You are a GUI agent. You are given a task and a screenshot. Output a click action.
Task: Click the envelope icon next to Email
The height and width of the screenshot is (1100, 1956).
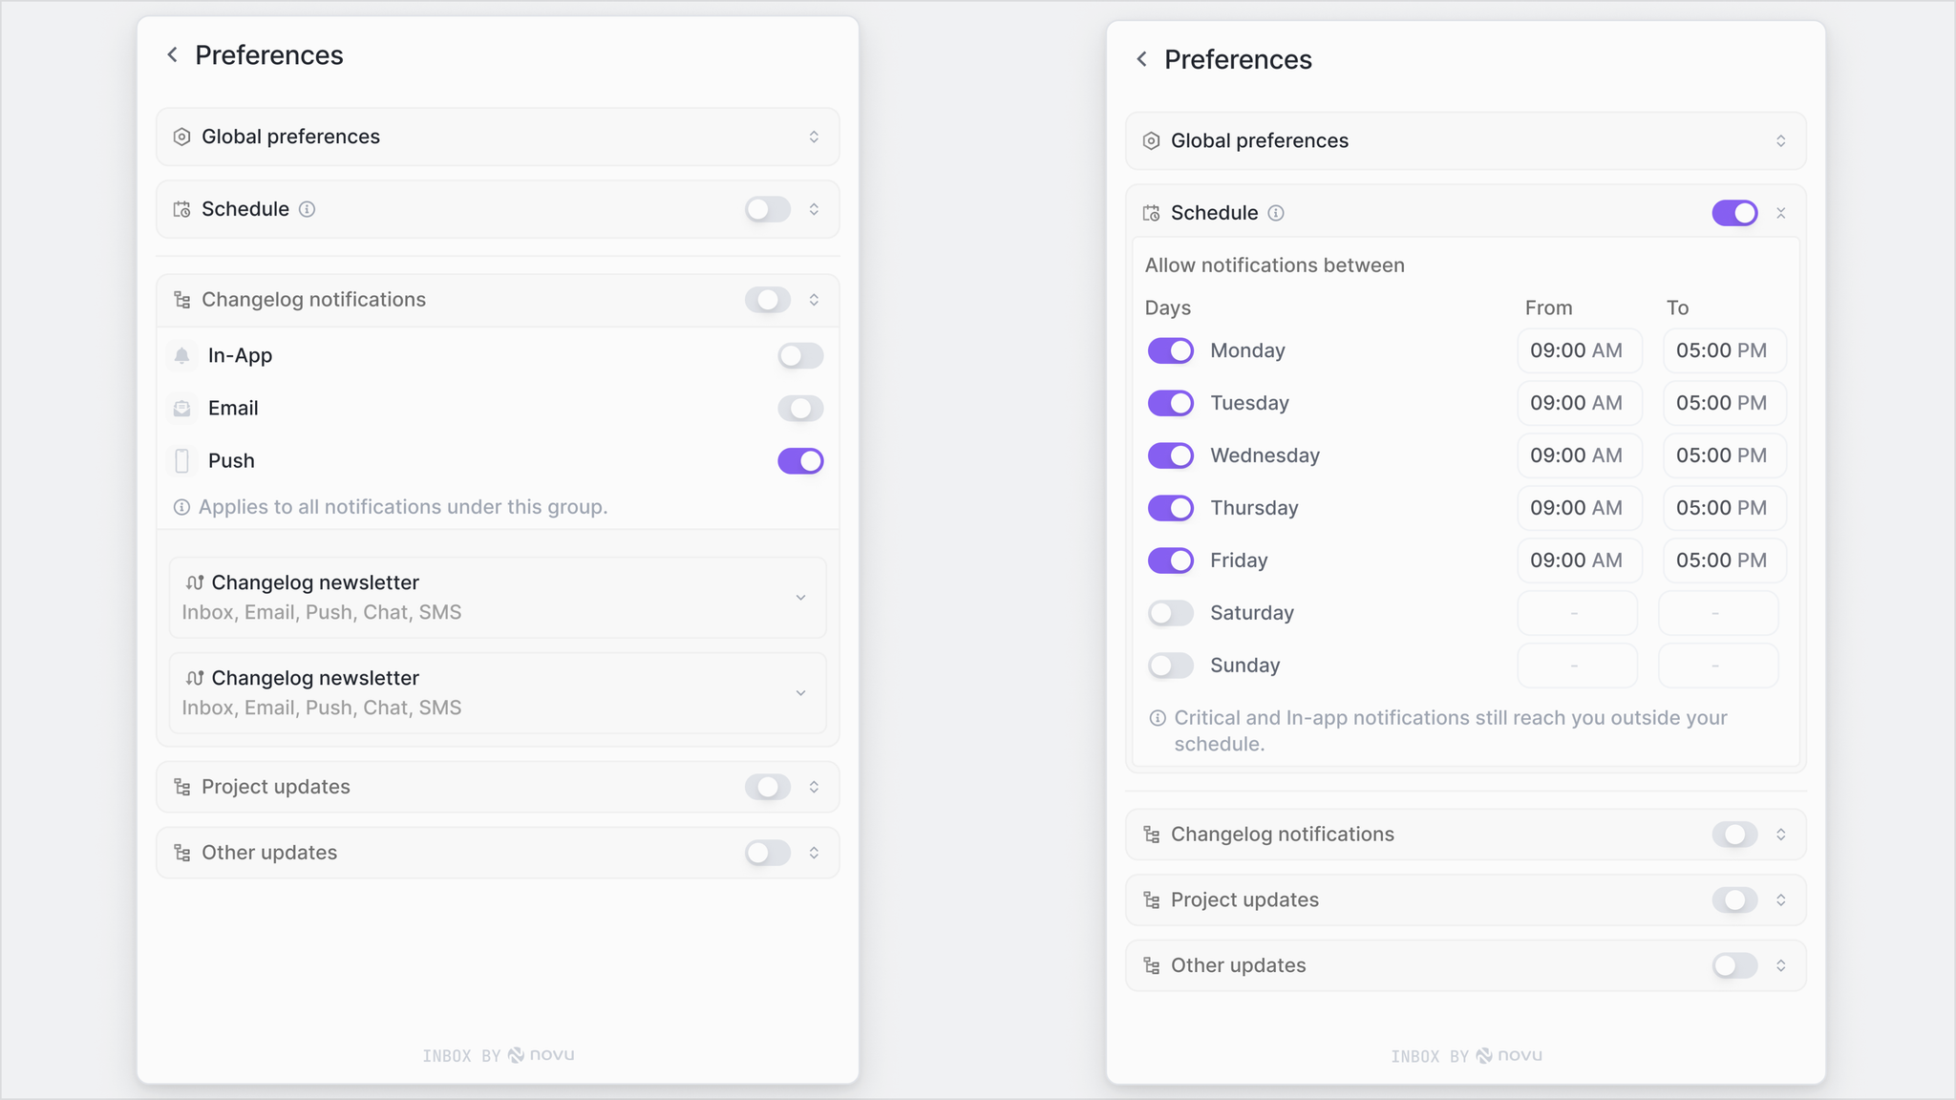click(182, 408)
